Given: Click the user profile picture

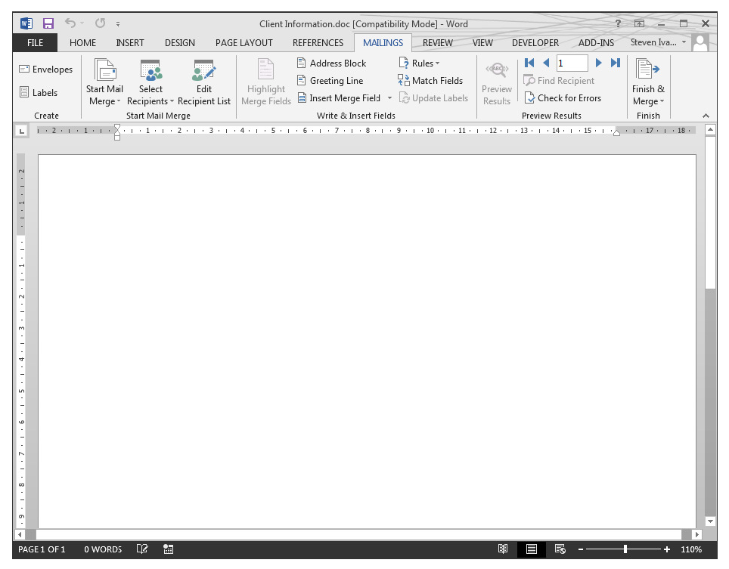Looking at the screenshot, I should (700, 43).
